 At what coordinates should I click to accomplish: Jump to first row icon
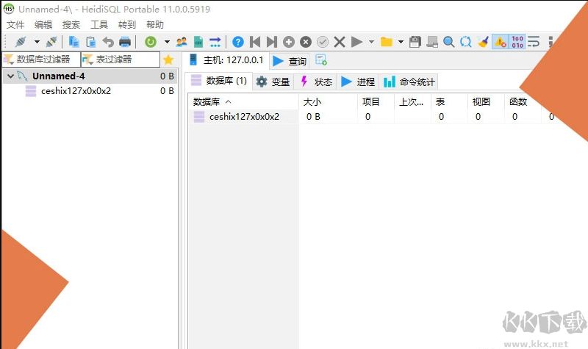coord(255,42)
